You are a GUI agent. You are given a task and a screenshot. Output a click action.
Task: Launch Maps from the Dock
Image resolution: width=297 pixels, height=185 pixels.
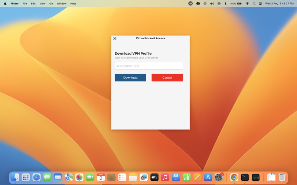coord(69,177)
